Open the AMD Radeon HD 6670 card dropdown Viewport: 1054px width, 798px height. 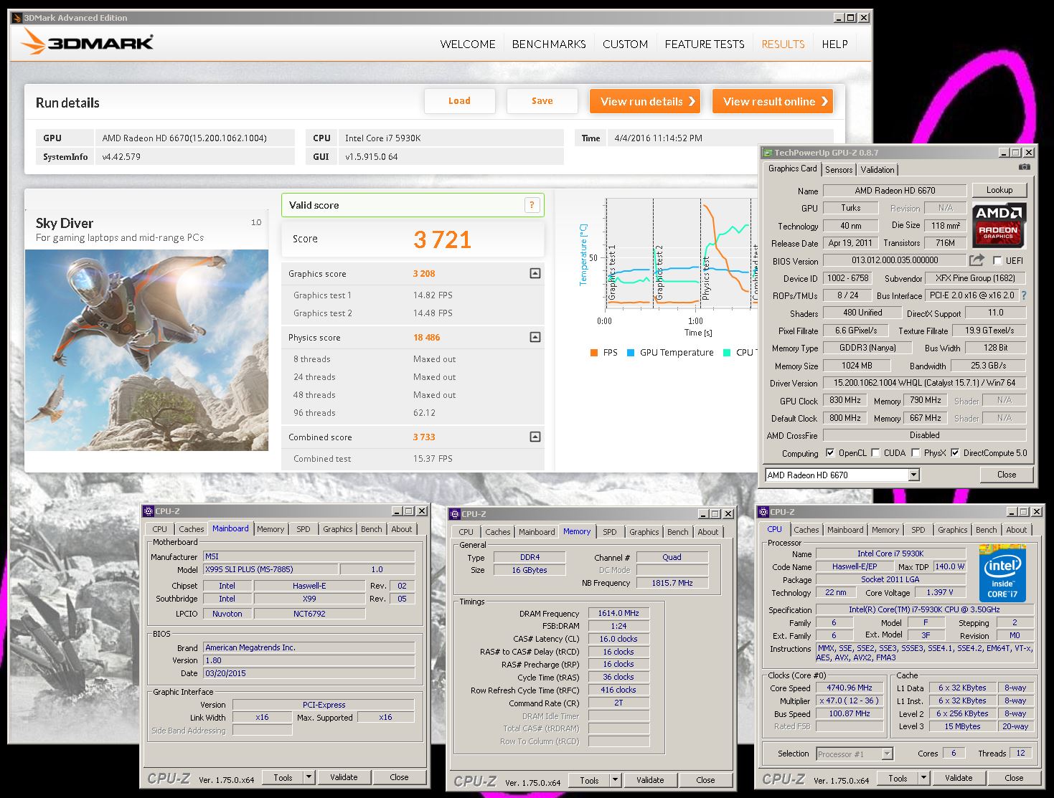[913, 475]
